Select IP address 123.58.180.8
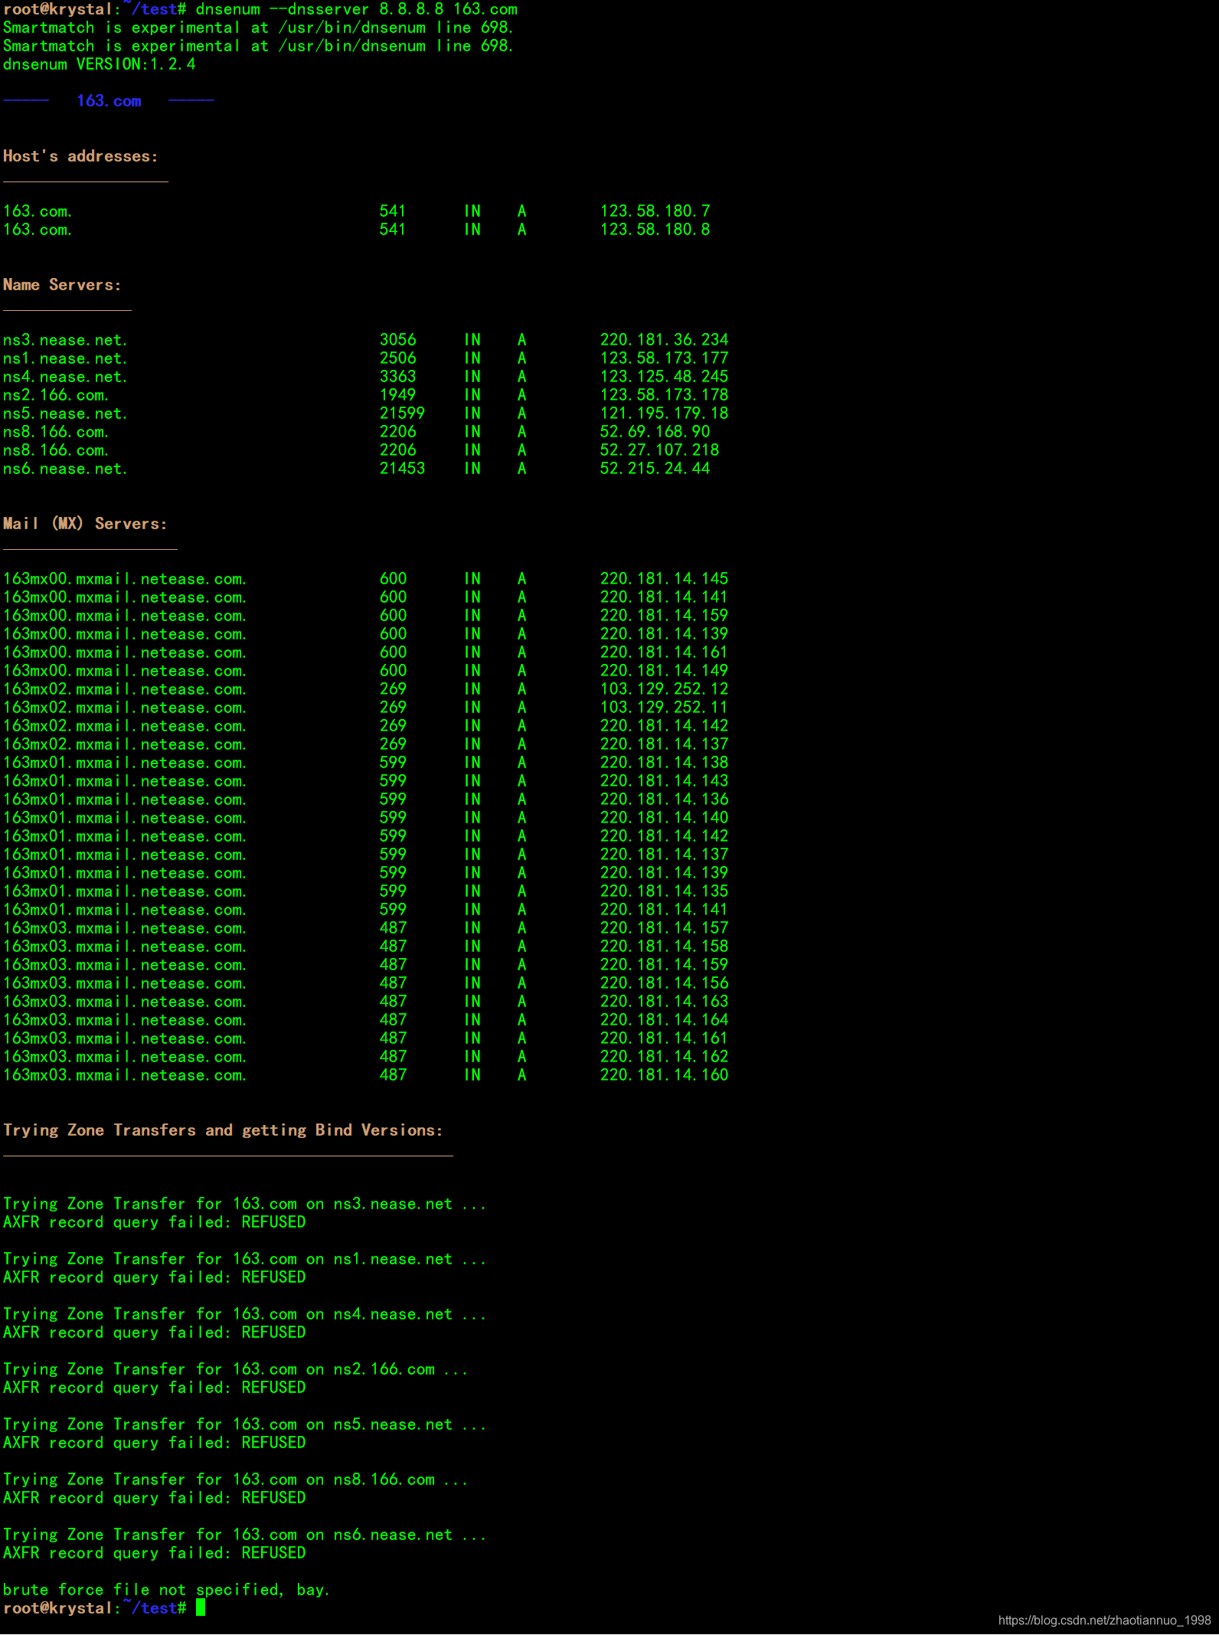1219x1635 pixels. (x=655, y=230)
